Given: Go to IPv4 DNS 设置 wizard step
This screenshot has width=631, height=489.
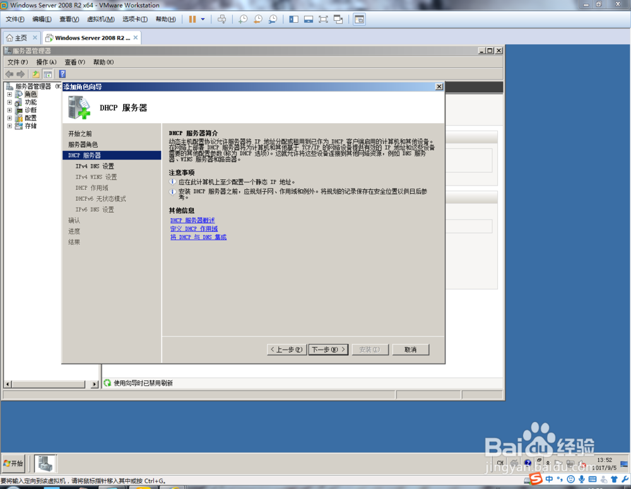Looking at the screenshot, I should click(95, 166).
